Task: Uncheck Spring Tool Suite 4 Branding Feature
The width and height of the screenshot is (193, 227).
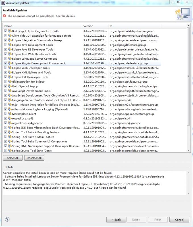Action: click(5, 132)
